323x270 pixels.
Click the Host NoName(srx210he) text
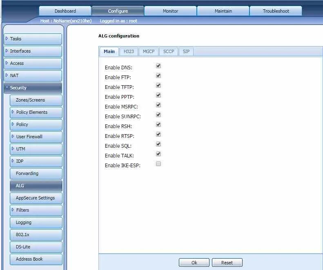click(66, 21)
